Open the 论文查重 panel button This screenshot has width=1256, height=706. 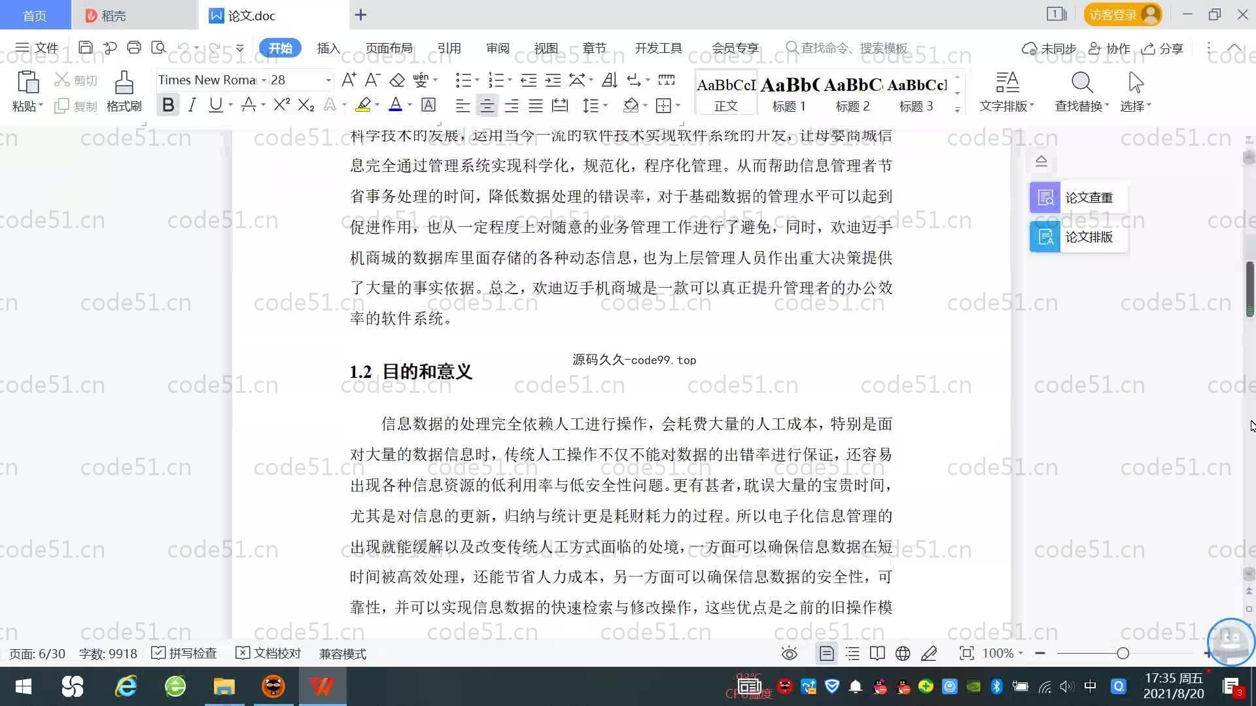tap(1078, 197)
